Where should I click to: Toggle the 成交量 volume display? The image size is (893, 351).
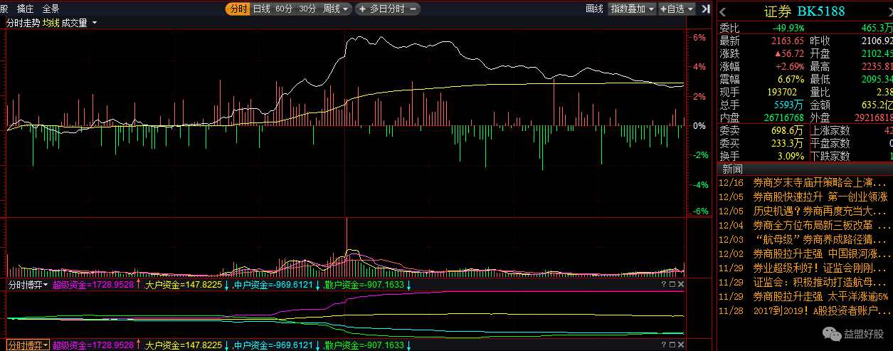click(74, 23)
